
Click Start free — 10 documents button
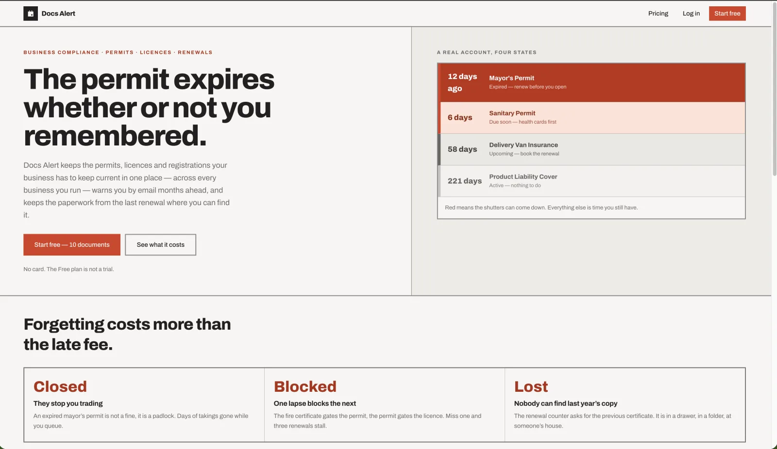pos(72,245)
